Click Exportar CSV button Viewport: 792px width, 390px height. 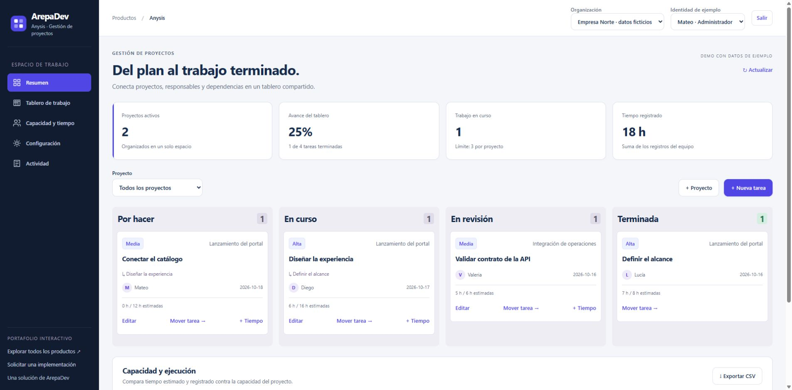(737, 376)
